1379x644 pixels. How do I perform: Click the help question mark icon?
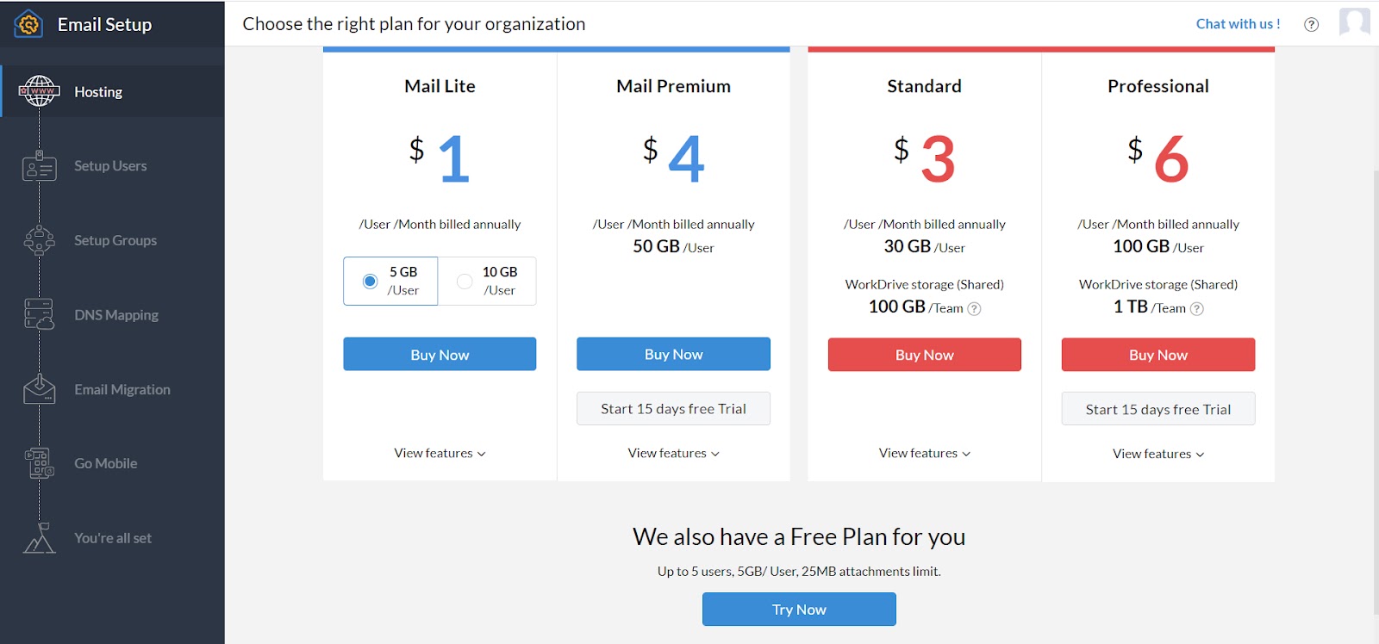click(1311, 24)
